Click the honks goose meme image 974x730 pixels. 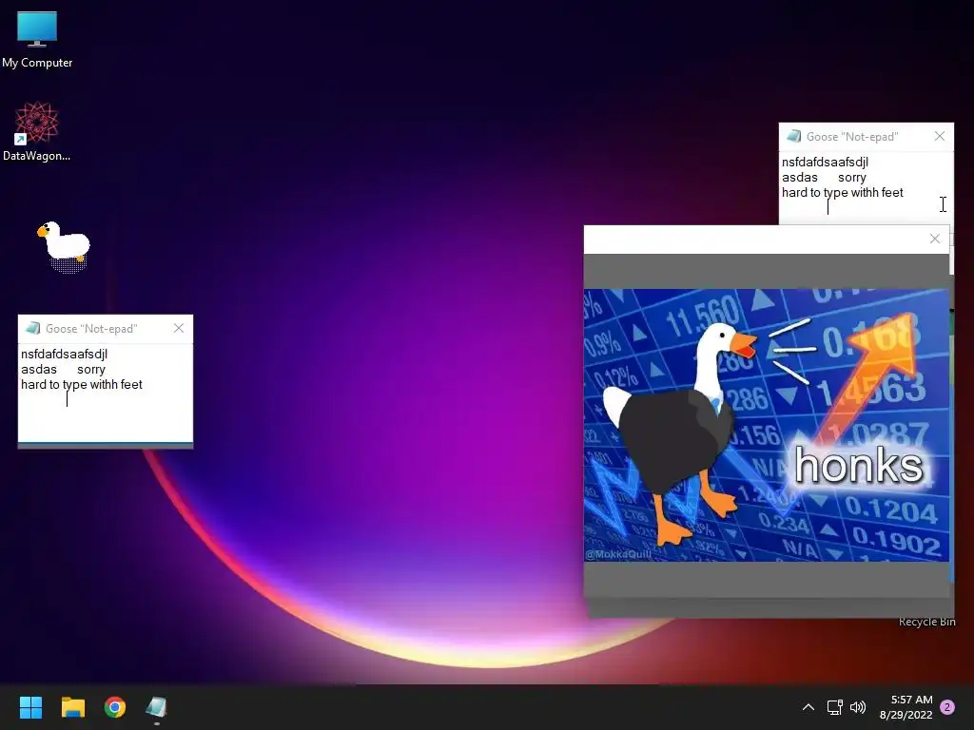coord(767,425)
